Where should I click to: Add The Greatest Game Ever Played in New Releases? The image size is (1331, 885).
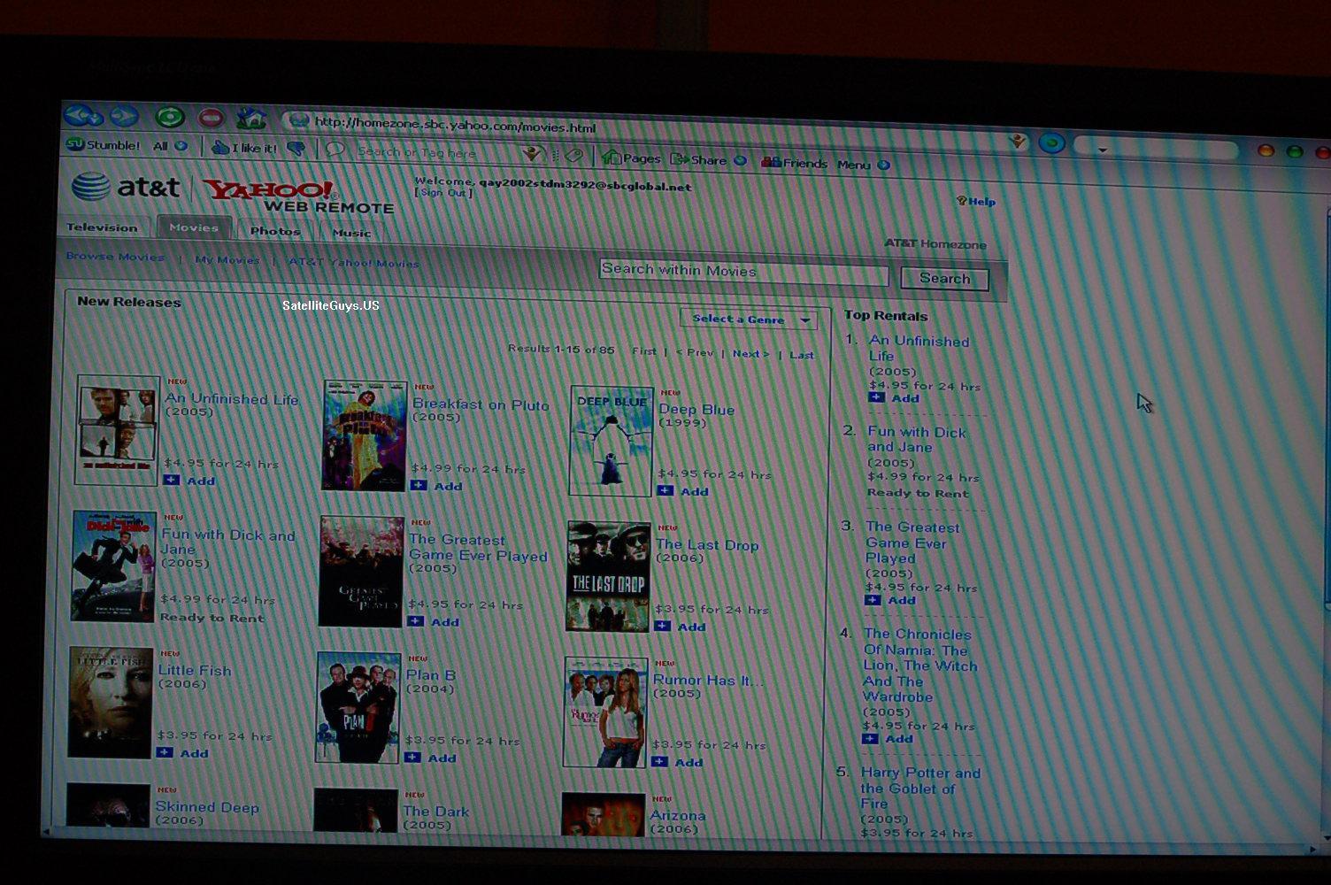tap(433, 621)
